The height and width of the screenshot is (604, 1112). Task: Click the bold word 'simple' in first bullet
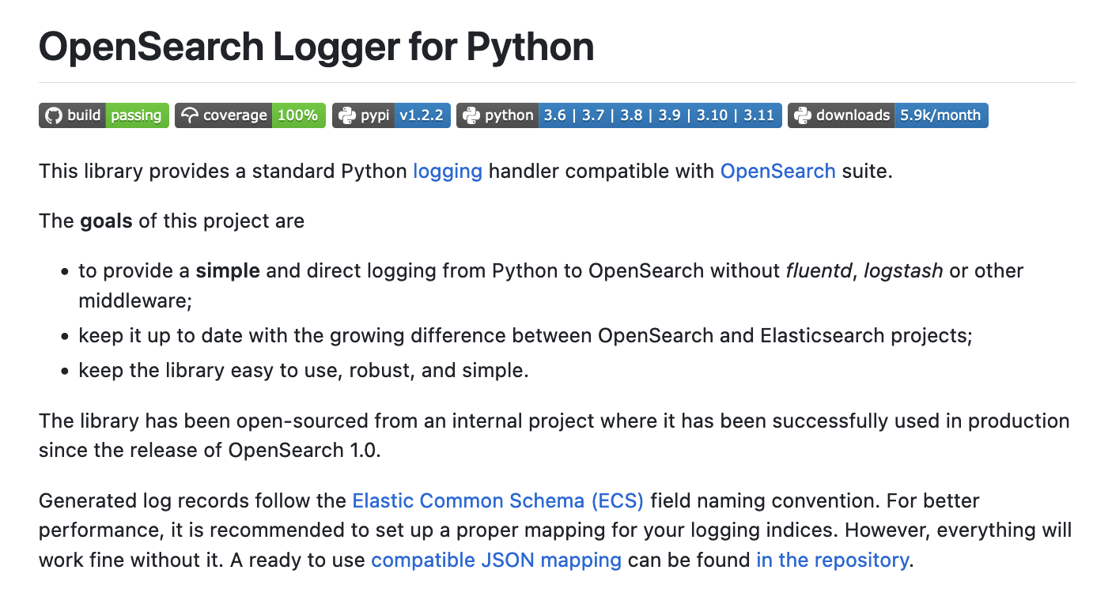point(228,271)
